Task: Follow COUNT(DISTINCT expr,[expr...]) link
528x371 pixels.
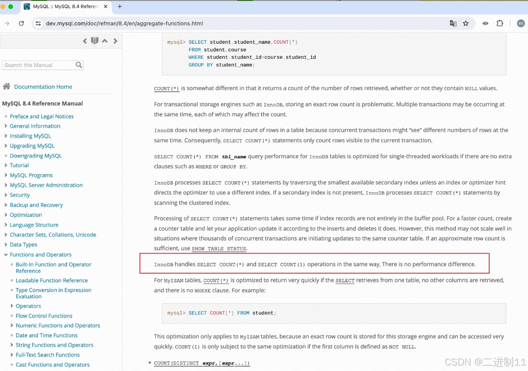Action: pyautogui.click(x=202, y=363)
